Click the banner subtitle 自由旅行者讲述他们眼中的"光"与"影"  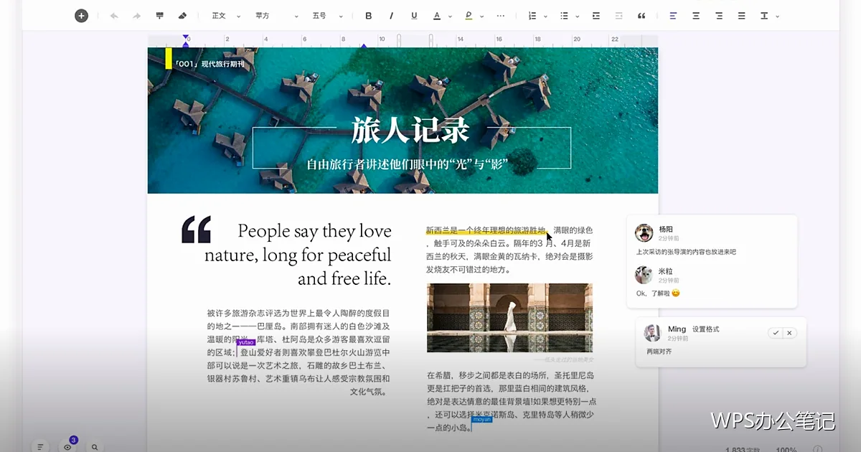point(408,164)
